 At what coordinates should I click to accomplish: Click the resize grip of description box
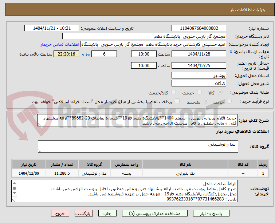click(x=39, y=124)
